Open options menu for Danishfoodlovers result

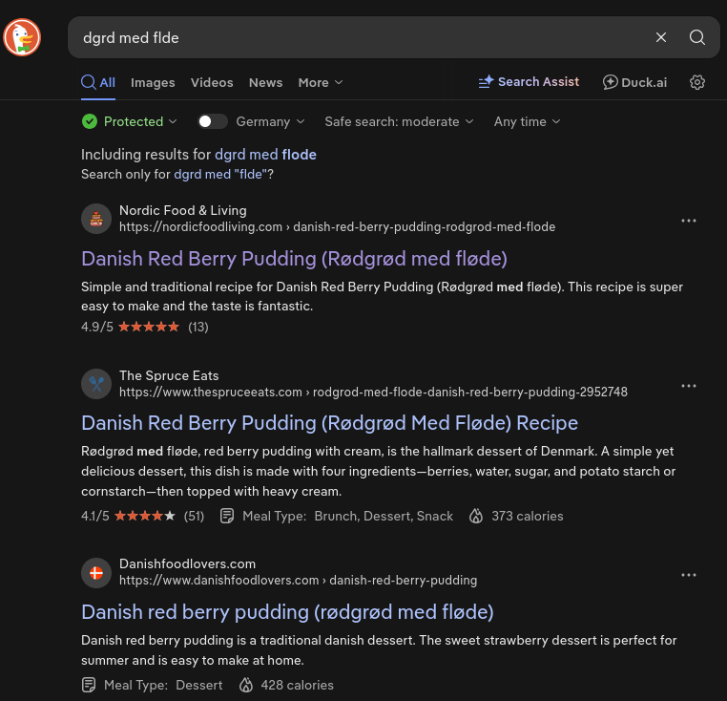[x=689, y=575]
